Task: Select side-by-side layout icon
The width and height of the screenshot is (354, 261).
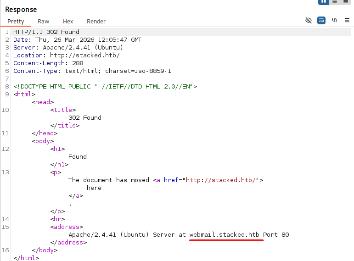Action: (x=323, y=2)
